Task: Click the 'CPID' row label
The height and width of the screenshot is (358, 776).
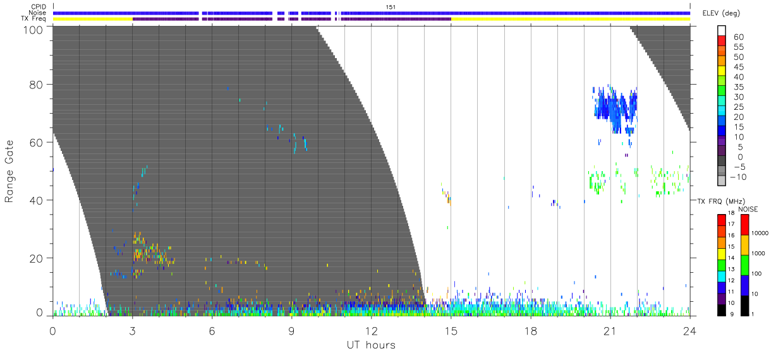Action: tap(37, 7)
